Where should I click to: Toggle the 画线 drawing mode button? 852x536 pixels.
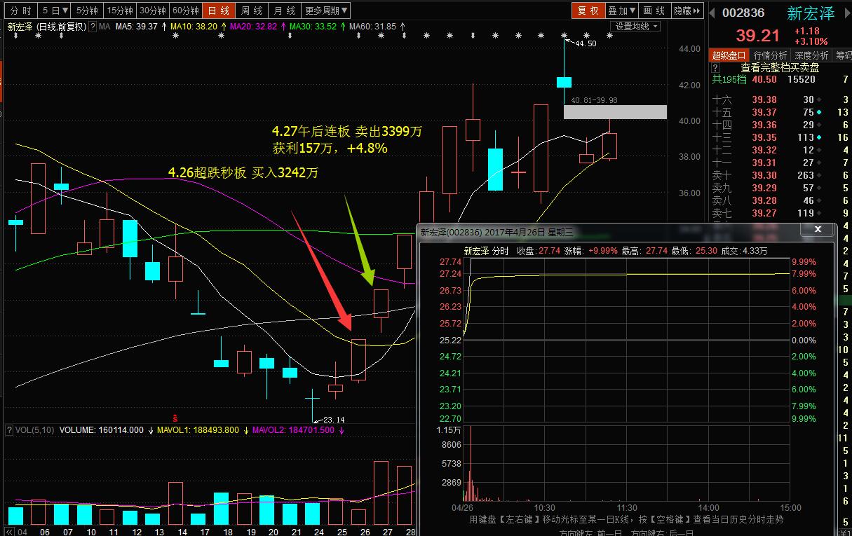(654, 11)
